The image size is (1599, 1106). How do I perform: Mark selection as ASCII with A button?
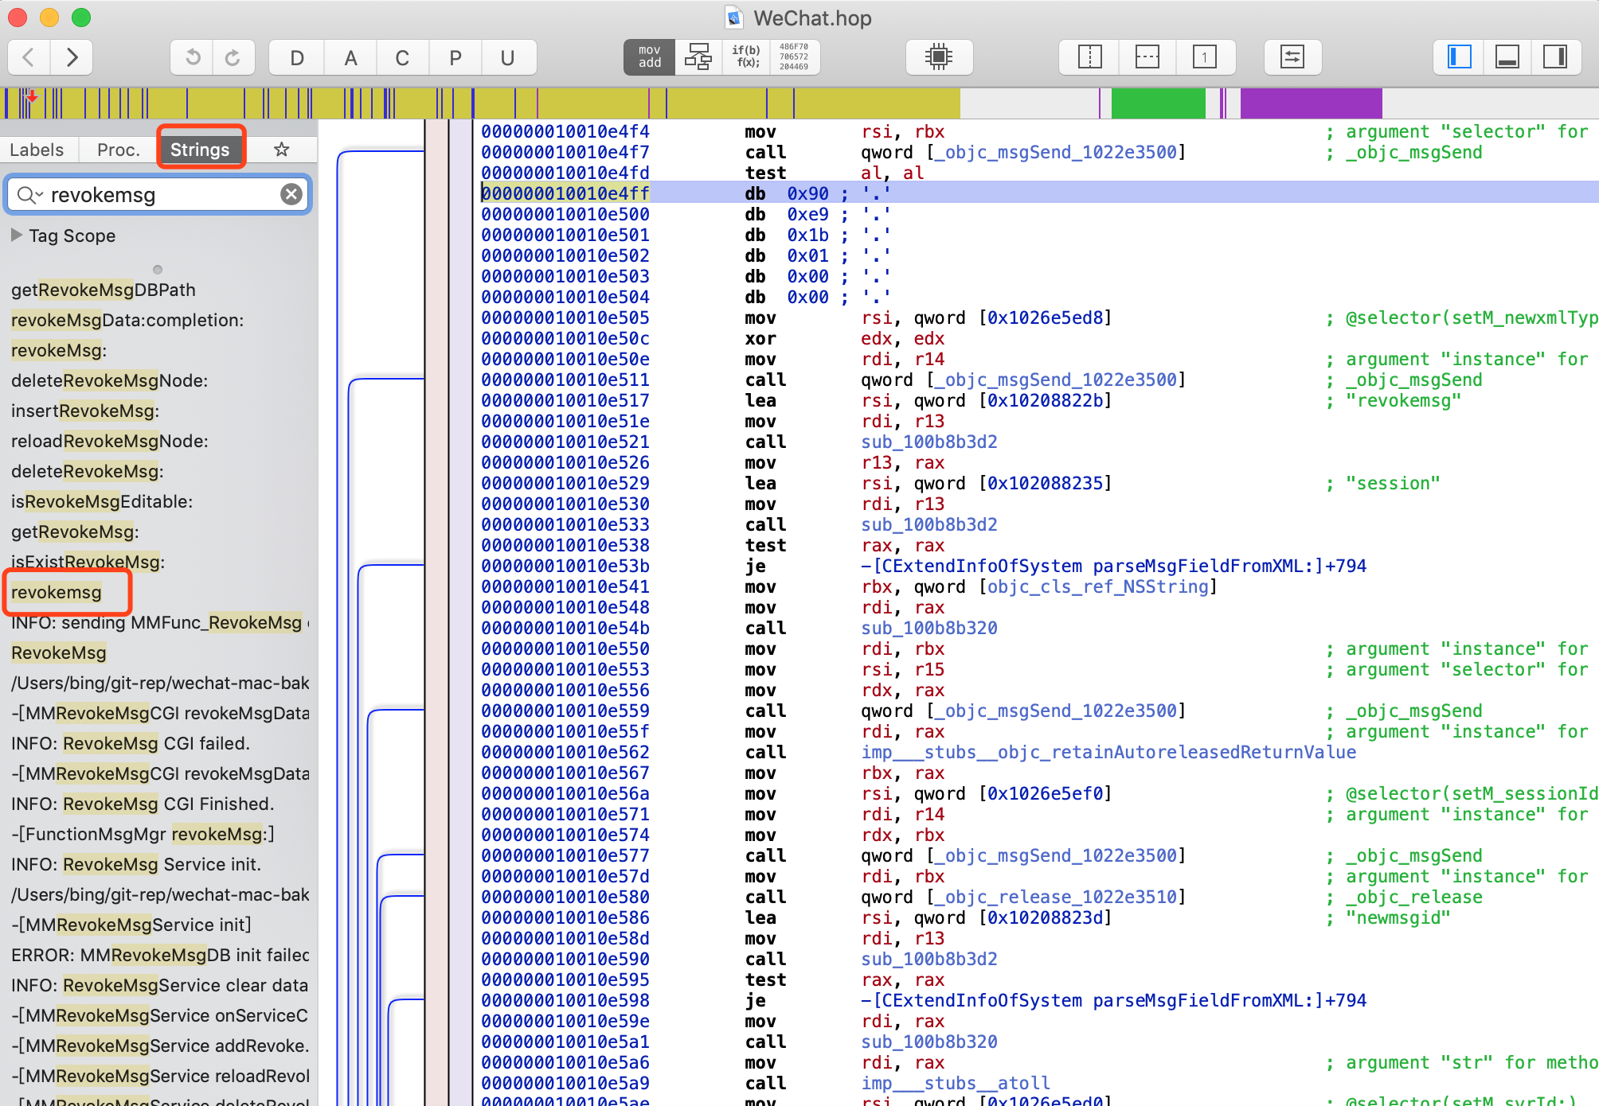tap(350, 57)
